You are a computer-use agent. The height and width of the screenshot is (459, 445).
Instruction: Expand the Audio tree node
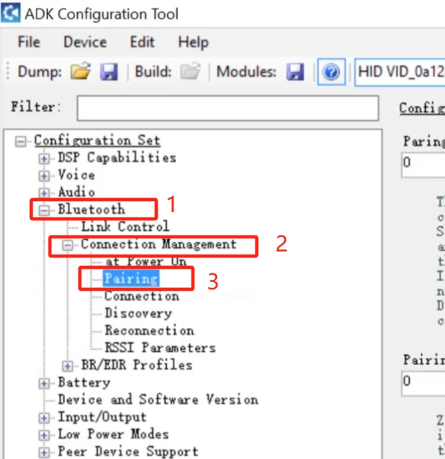(44, 193)
